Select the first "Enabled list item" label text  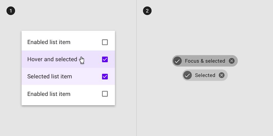pyautogui.click(x=49, y=42)
